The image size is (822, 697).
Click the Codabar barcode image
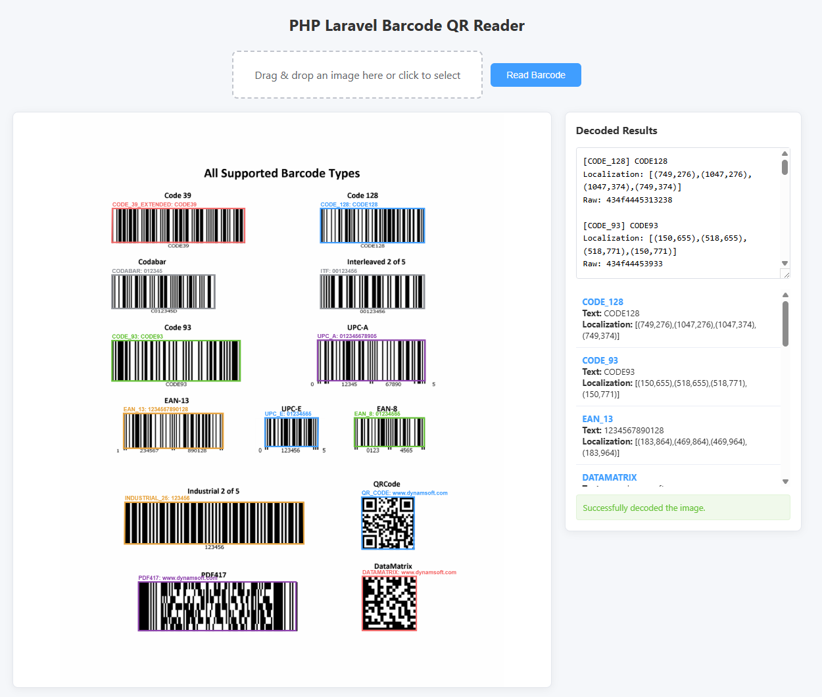tap(163, 291)
